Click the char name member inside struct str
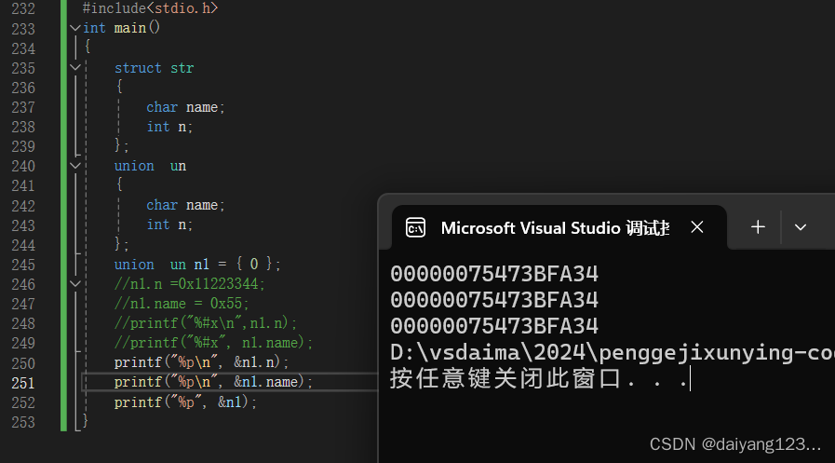 click(185, 107)
